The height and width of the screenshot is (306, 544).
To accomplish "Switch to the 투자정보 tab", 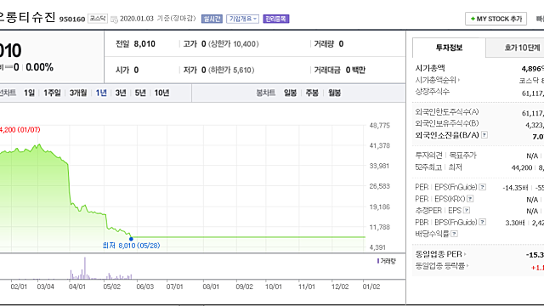I will point(449,48).
